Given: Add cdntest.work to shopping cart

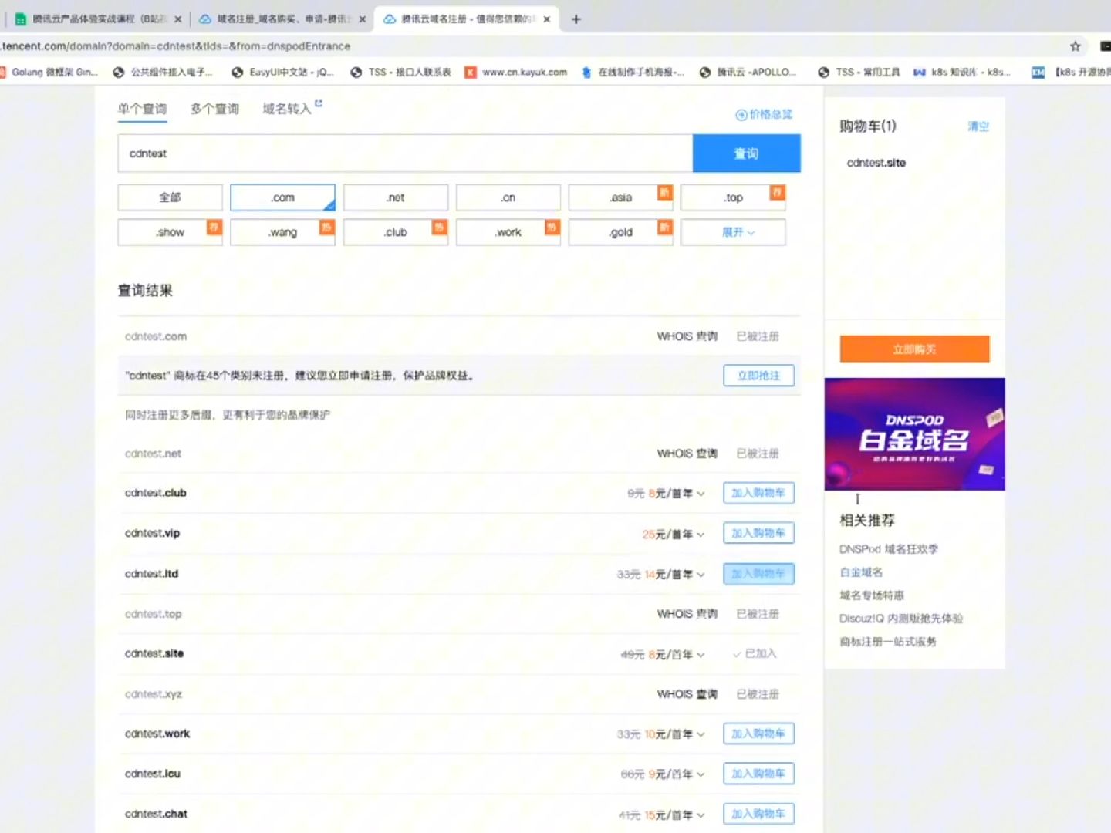Looking at the screenshot, I should coord(758,734).
